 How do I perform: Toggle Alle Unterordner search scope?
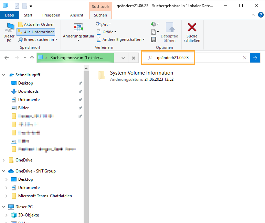click(36, 32)
